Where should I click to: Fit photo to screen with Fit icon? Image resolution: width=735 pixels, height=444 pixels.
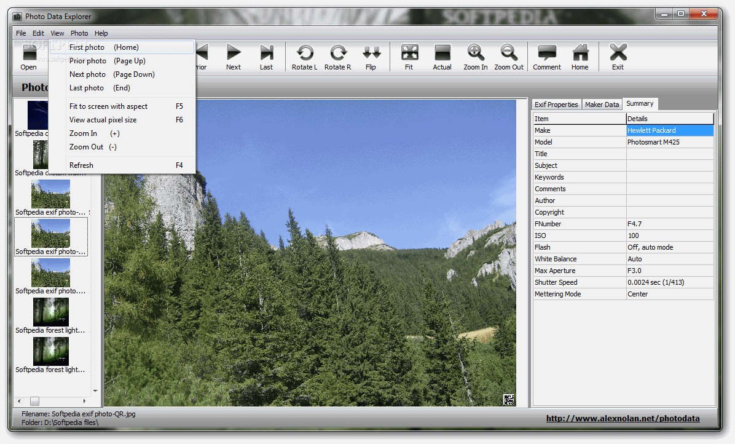coord(409,57)
